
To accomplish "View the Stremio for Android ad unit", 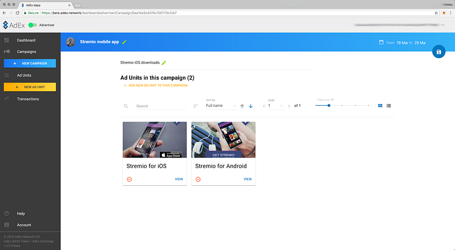I will [x=248, y=179].
